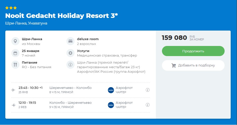Click the three-star rating above hotel name
The height and width of the screenshot is (125, 237).
click(11, 8)
